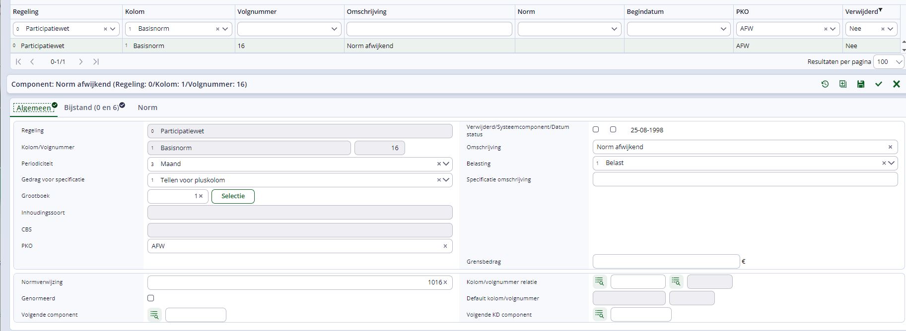Open the Regeling filter dropdown
The height and width of the screenshot is (331, 906).
113,29
